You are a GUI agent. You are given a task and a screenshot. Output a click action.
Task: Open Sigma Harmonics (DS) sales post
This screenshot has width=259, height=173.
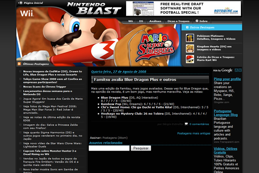[x=53, y=135]
